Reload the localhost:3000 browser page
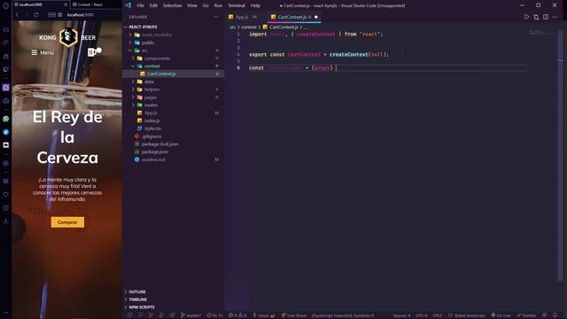The height and width of the screenshot is (319, 567). tap(36, 15)
